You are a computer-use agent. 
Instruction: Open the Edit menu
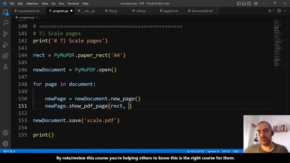click(x=20, y=4)
